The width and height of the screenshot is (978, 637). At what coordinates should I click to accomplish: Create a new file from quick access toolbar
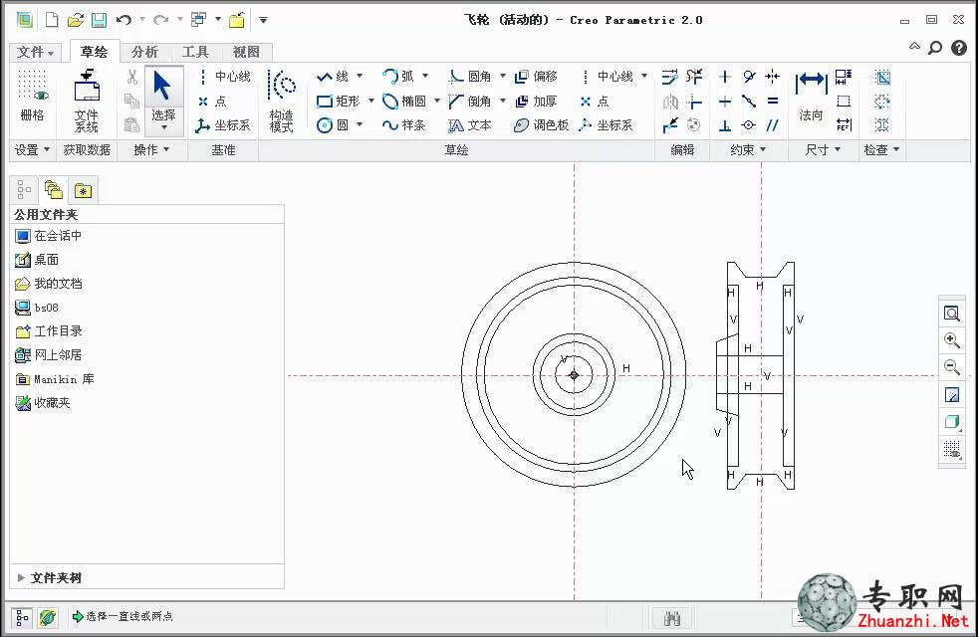[52, 20]
